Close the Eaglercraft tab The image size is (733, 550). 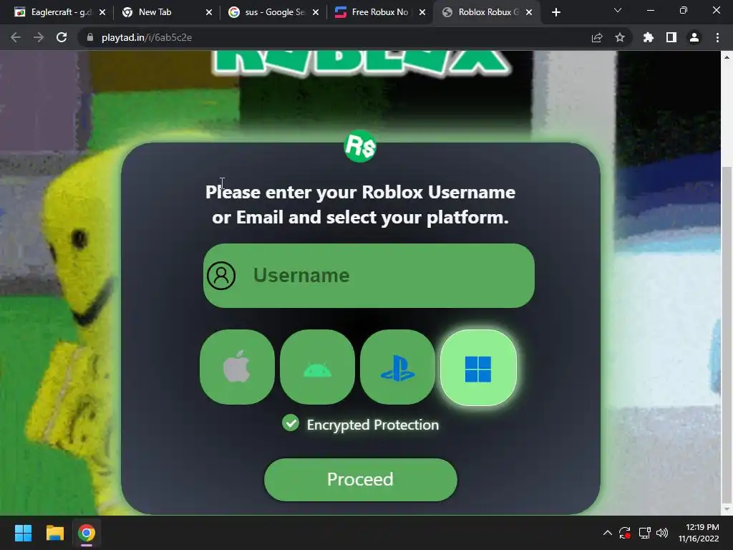pyautogui.click(x=102, y=12)
